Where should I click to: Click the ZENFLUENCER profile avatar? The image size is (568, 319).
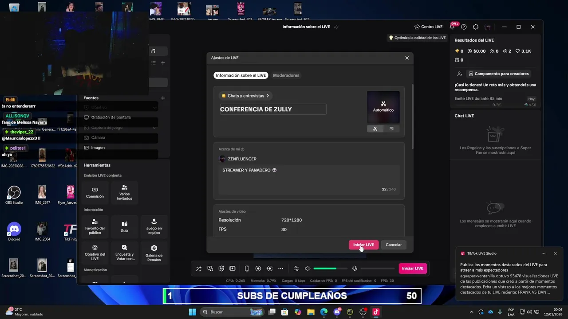click(x=222, y=159)
